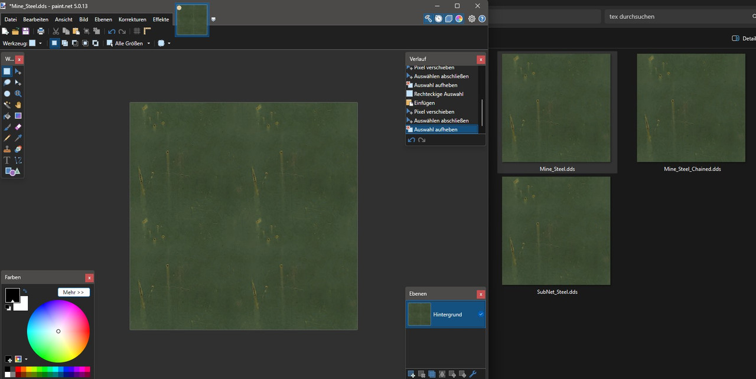
Task: Click the Save floppy disk icon
Action: tap(25, 31)
